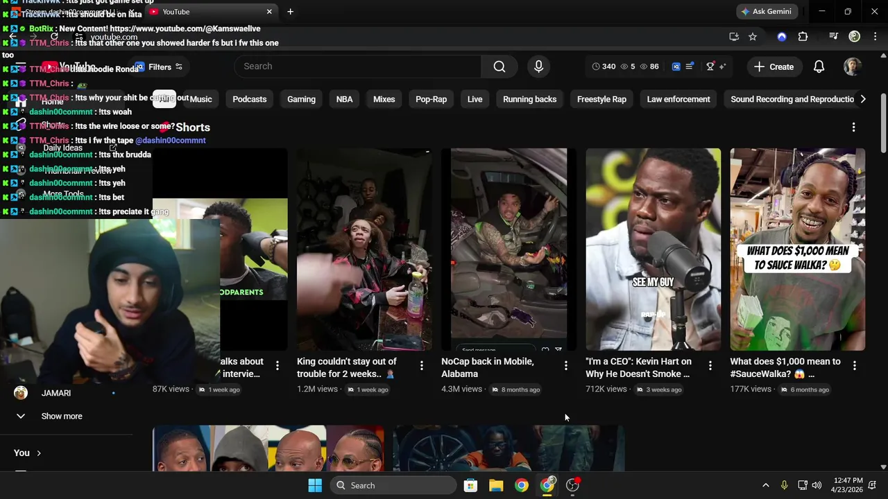The image size is (888, 499).
Task: Open the YouTube notifications bell
Action: tap(819, 67)
